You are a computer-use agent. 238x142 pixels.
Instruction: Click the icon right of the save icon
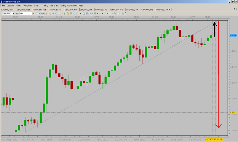point(91,13)
